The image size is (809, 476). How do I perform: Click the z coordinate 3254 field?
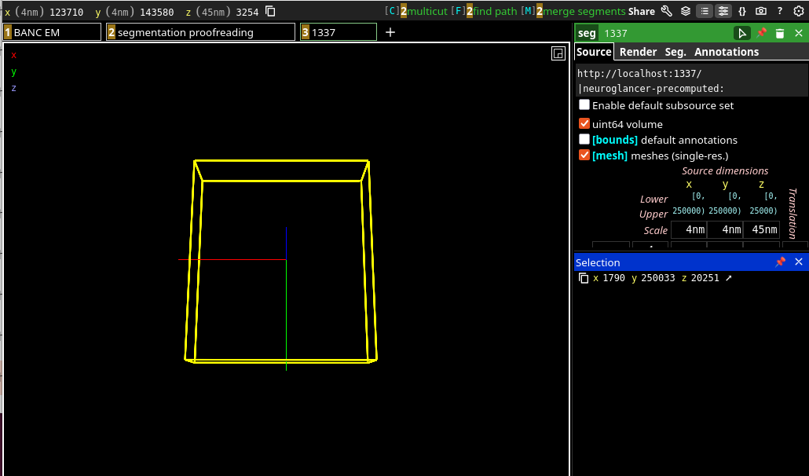pyautogui.click(x=247, y=12)
